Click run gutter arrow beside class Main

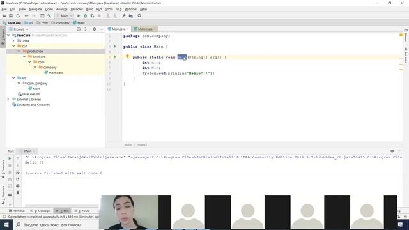point(115,47)
